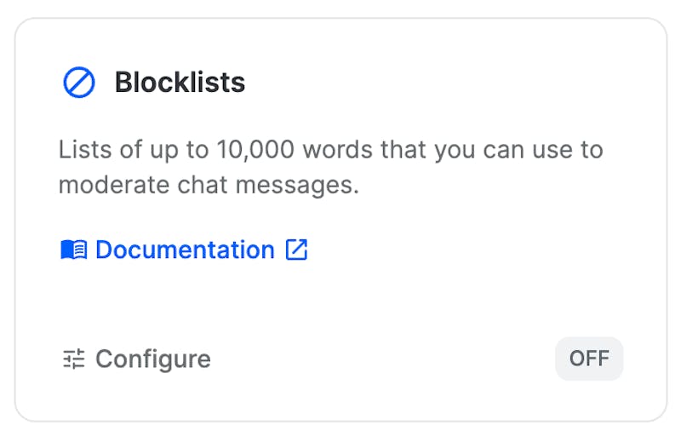
Task: Click the external link arrow icon
Action: (296, 250)
